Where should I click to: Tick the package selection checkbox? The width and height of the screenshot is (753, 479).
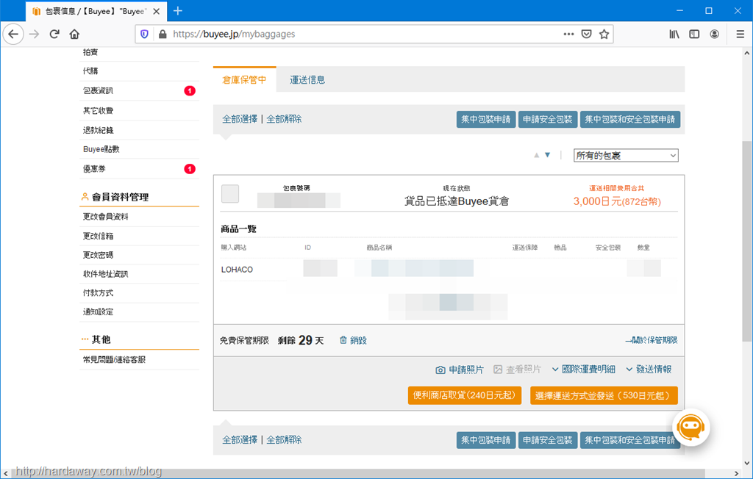(230, 194)
